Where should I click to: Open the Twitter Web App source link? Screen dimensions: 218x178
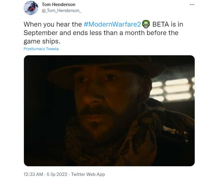pos(88,174)
